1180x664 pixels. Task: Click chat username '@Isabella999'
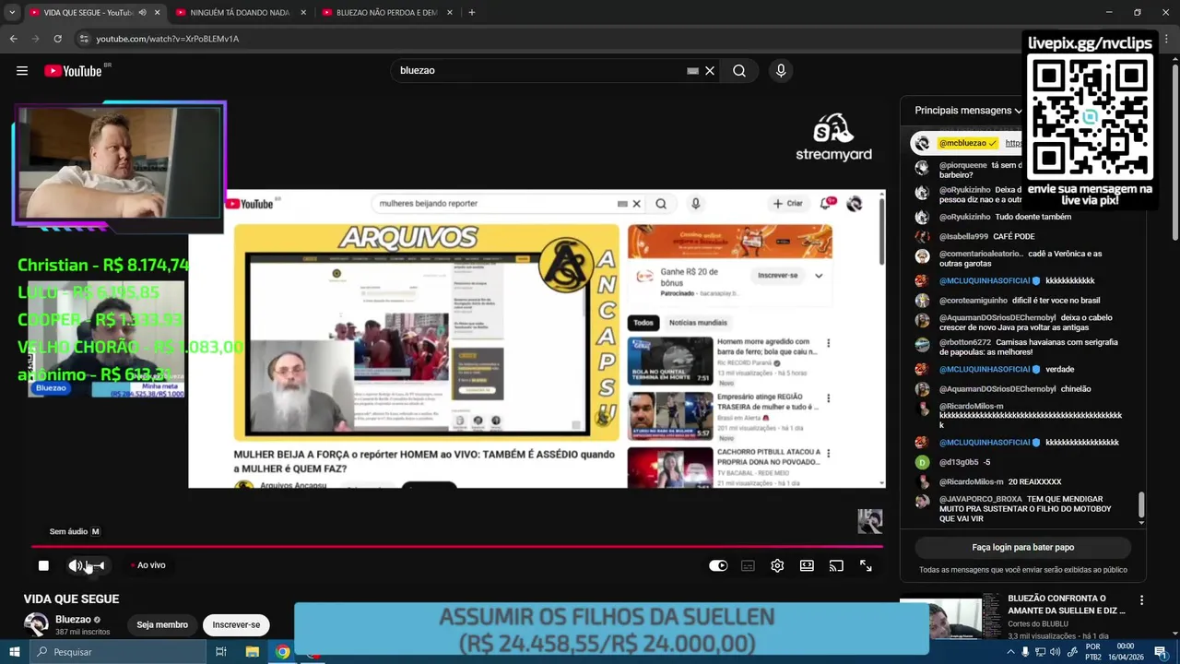[963, 237]
